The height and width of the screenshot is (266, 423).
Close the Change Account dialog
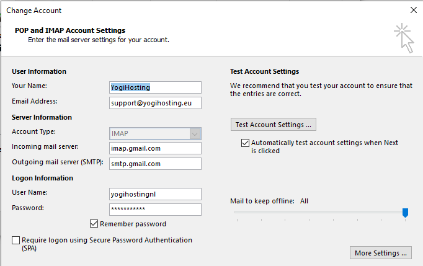[x=413, y=11]
